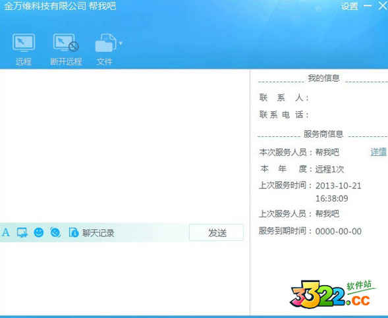
Task: Open the 详细 details link
Action: [x=378, y=152]
